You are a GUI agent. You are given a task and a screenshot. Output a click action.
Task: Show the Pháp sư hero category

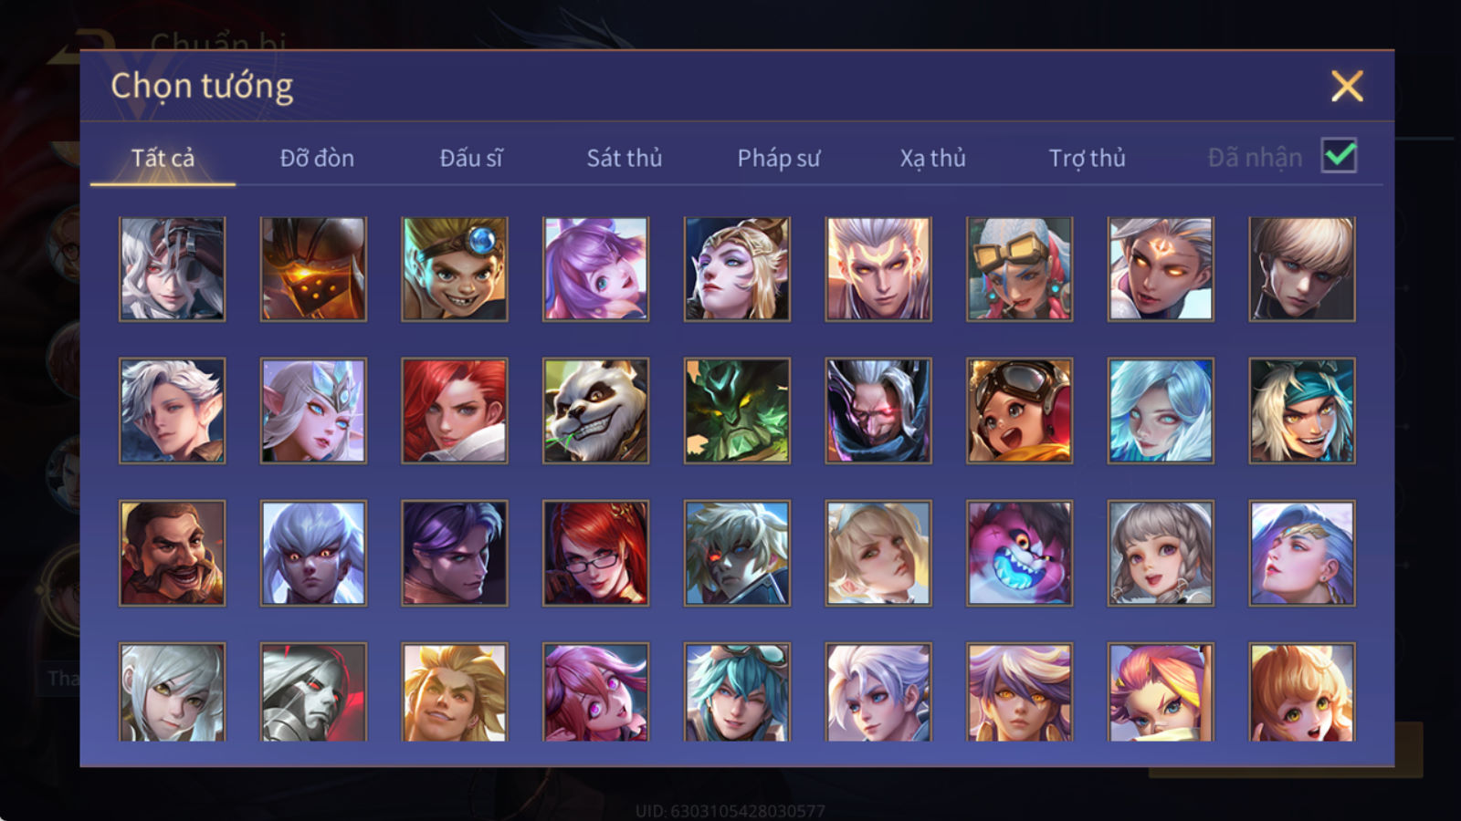(x=778, y=158)
